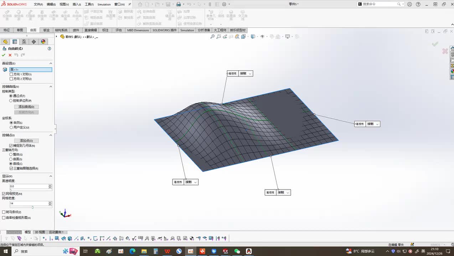Cancel freeform with red X in PropertyManager

click(x=10, y=55)
